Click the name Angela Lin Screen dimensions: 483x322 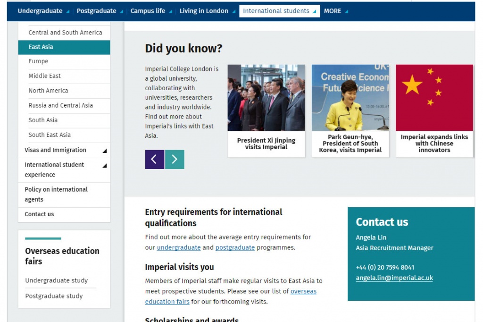tap(371, 237)
